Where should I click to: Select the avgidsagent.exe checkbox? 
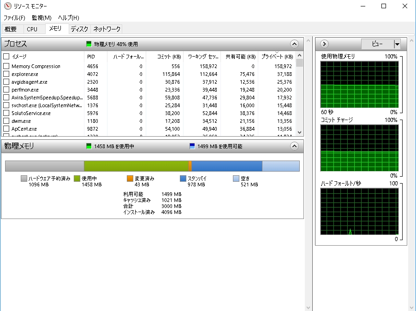(6, 82)
